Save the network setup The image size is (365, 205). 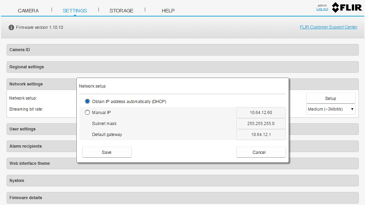coord(107,152)
